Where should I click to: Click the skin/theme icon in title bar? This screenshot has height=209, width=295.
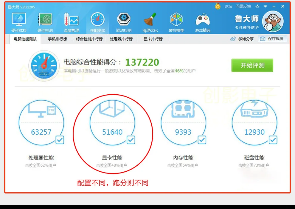(x=257, y=6)
